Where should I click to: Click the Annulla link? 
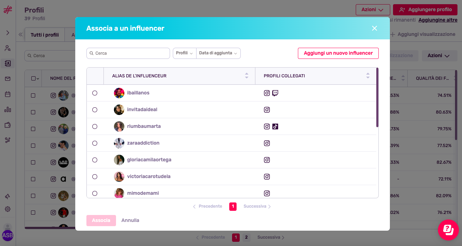[x=130, y=220]
